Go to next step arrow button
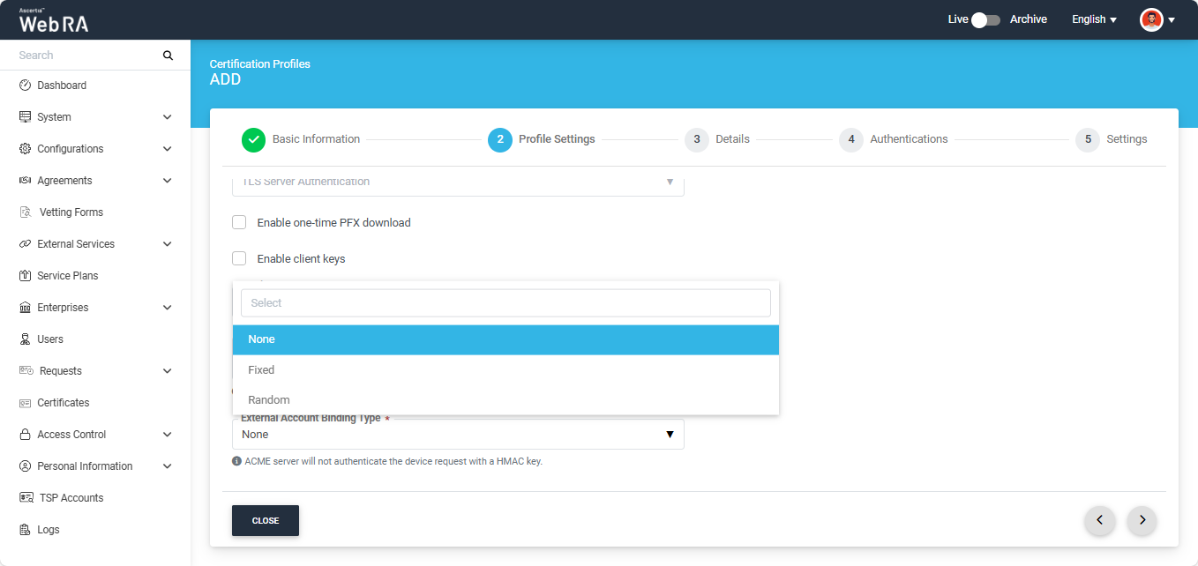Image resolution: width=1198 pixels, height=566 pixels. coord(1142,520)
